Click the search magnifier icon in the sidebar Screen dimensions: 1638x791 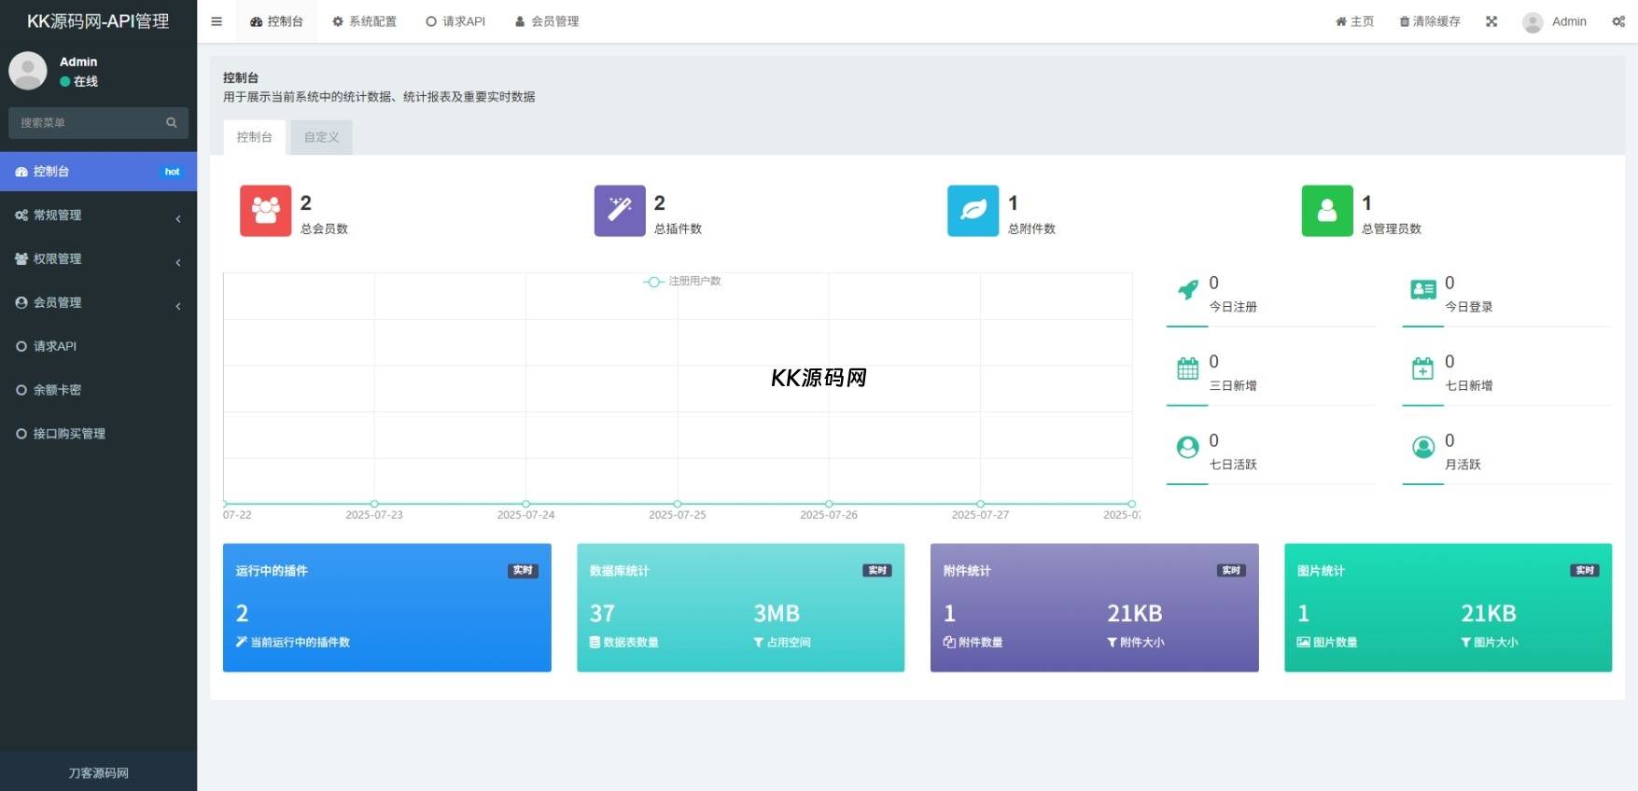(172, 122)
